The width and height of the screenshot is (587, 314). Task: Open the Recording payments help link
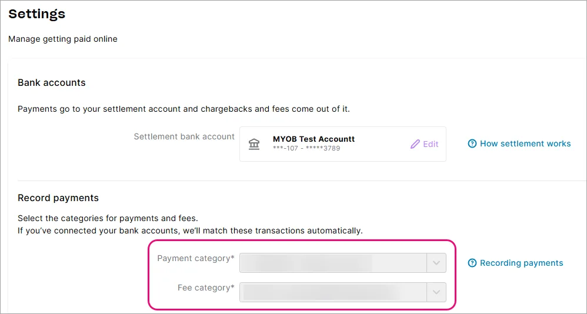pos(522,263)
